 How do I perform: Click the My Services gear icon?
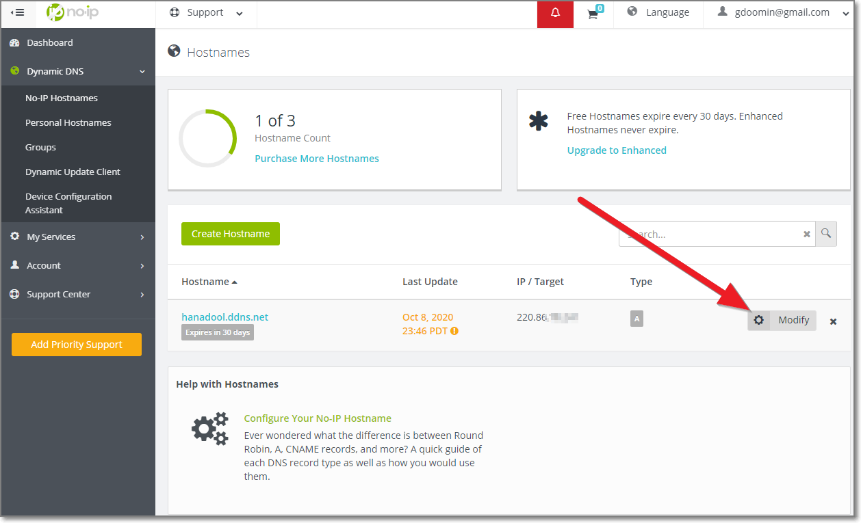(x=15, y=237)
